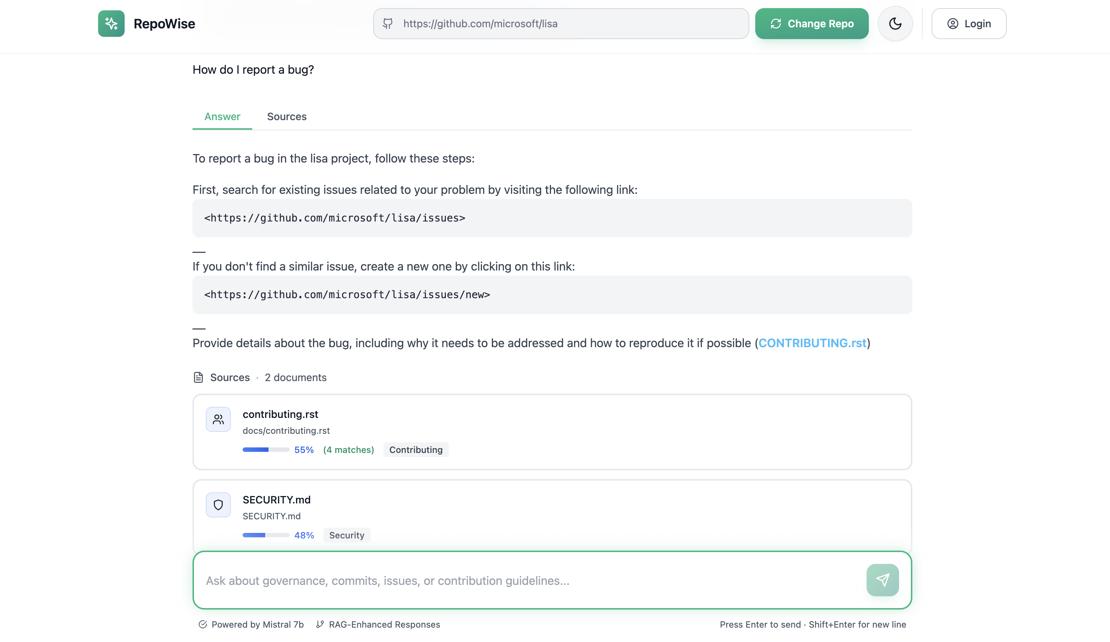This screenshot has height=642, width=1110.
Task: Click the chat question input field
Action: pos(485,580)
